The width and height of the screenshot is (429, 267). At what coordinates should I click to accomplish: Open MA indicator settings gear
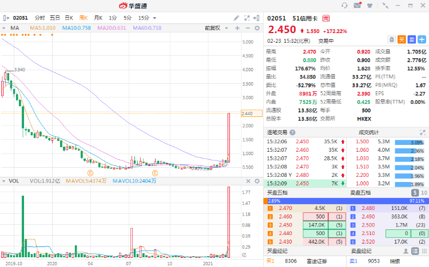coord(257,28)
